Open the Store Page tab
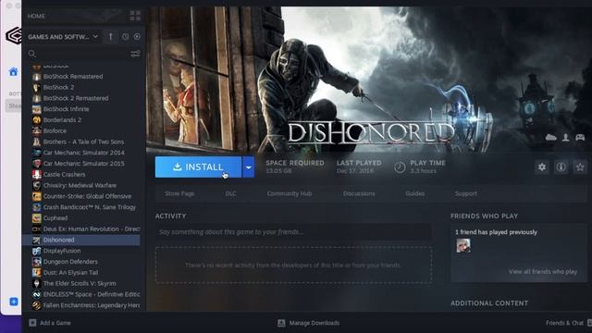Screen dimensions: 592x333 tap(179, 193)
